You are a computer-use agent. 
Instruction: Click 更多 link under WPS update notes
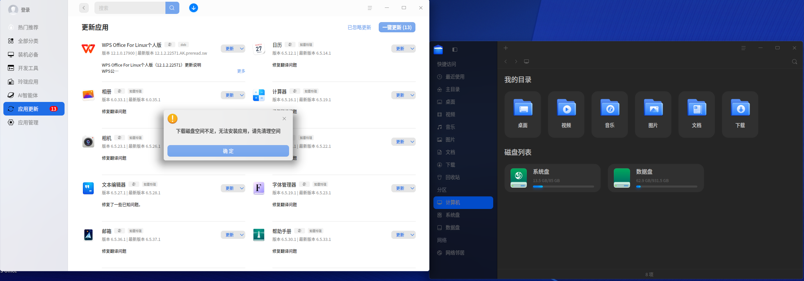(241, 71)
